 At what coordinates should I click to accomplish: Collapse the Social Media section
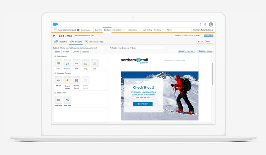tap(55, 93)
